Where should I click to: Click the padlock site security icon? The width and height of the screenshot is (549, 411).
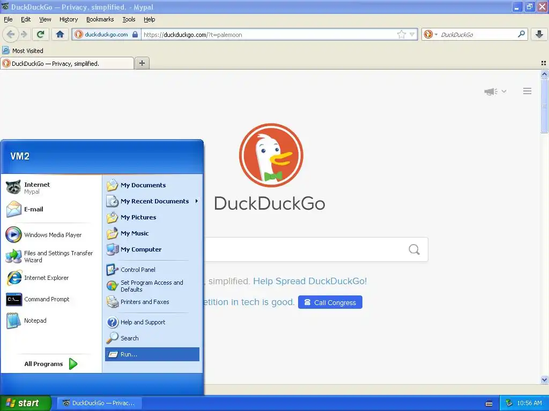pos(135,35)
